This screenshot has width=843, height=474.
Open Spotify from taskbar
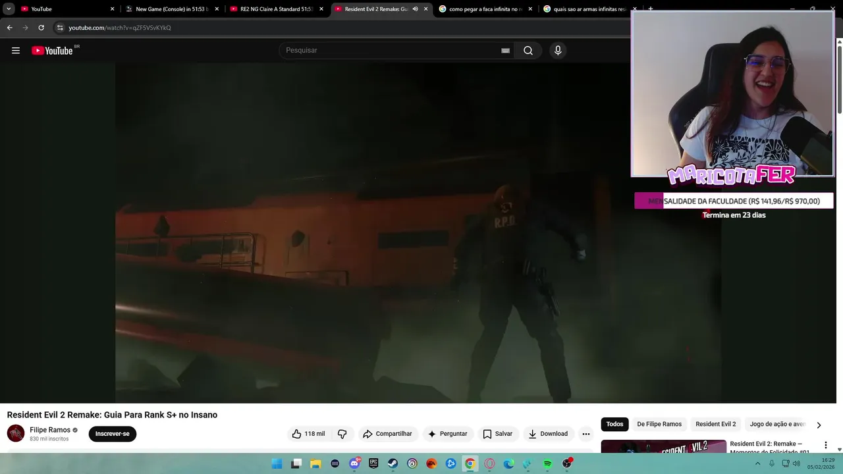[x=547, y=463]
